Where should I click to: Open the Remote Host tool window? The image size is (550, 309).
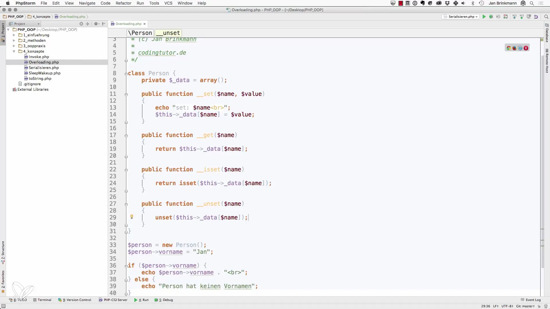coord(547,61)
